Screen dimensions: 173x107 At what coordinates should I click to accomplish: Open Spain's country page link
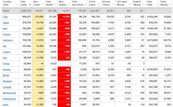click(6, 23)
